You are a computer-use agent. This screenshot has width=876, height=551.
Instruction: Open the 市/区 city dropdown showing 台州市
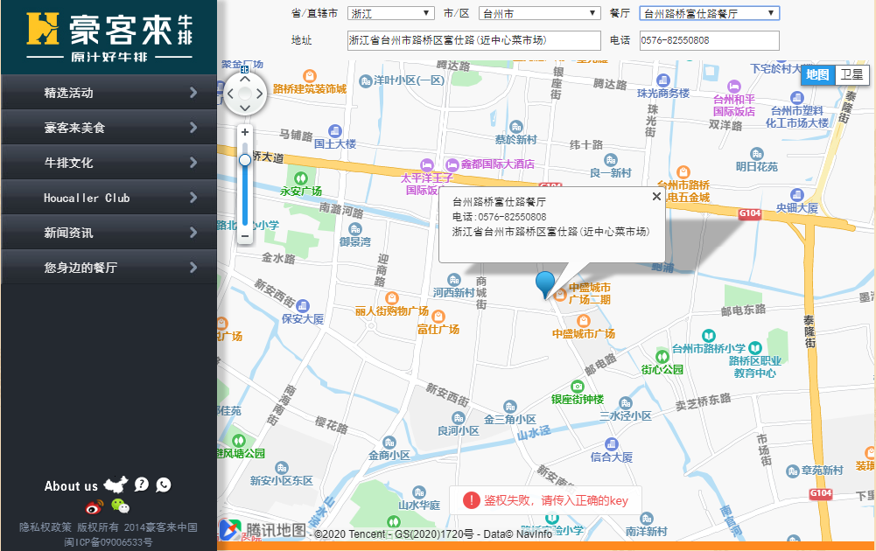pyautogui.click(x=539, y=13)
